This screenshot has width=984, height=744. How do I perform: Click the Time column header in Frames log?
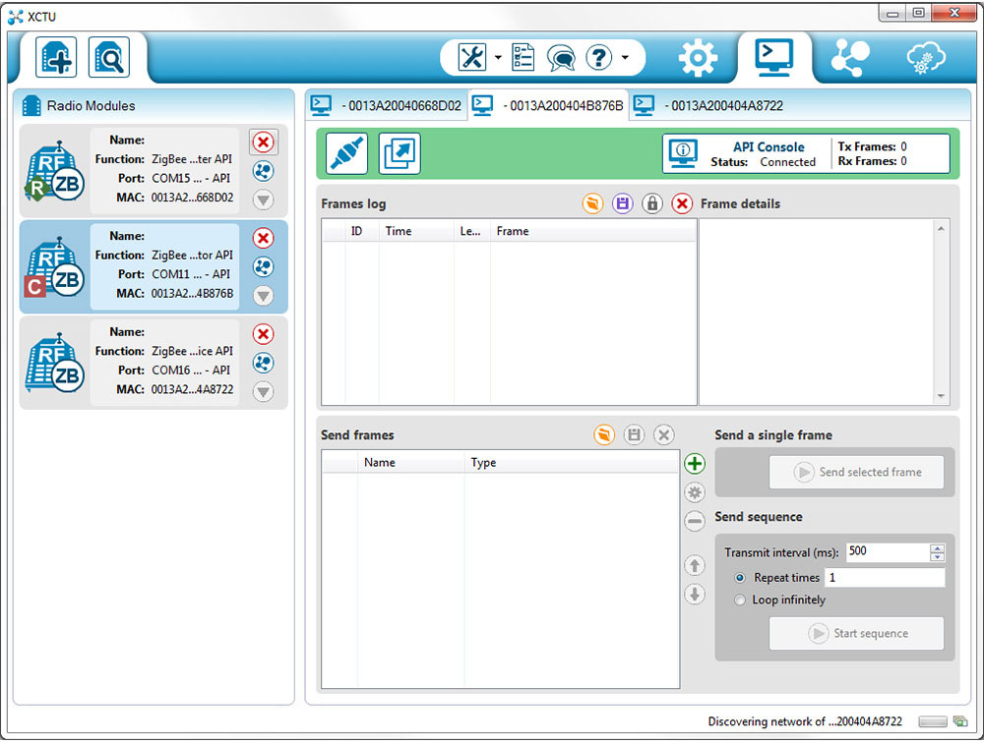416,231
